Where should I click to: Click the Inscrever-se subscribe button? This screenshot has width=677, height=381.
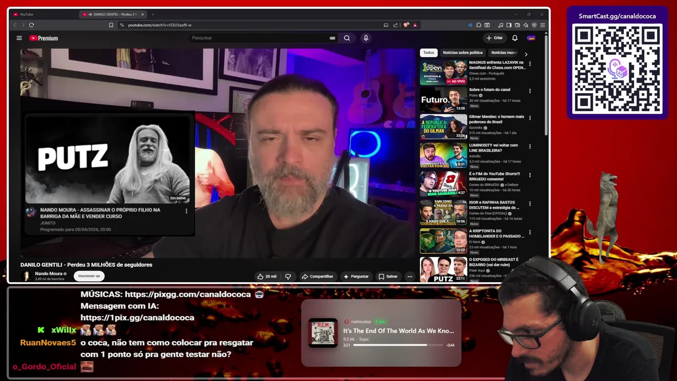coord(89,276)
